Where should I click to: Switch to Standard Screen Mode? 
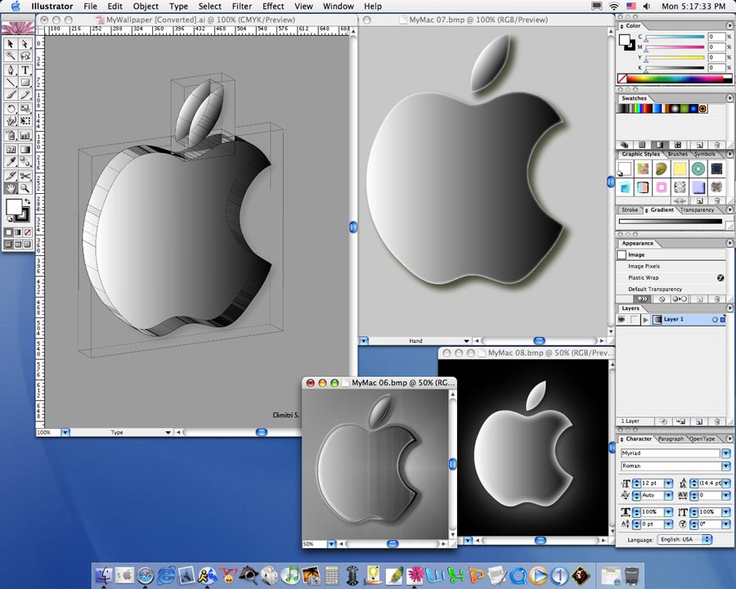pos(8,245)
